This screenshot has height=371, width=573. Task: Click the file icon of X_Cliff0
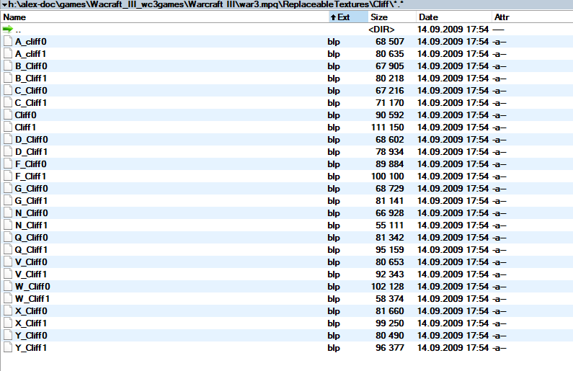[8, 310]
